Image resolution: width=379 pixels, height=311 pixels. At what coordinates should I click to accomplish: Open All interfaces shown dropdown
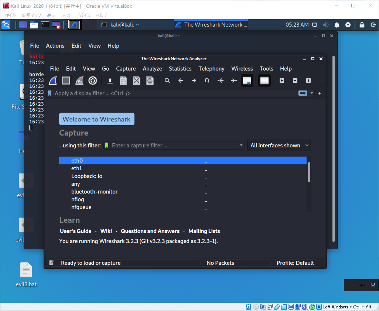279,146
